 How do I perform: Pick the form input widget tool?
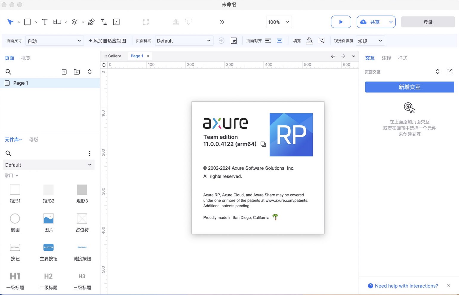coord(57,22)
